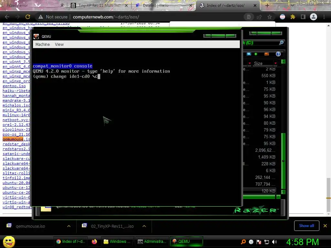Image resolution: width=331 pixels, height=248 pixels.
Task: Select the Index of /~dartz/isos/ tab
Action: click(x=225, y=5)
